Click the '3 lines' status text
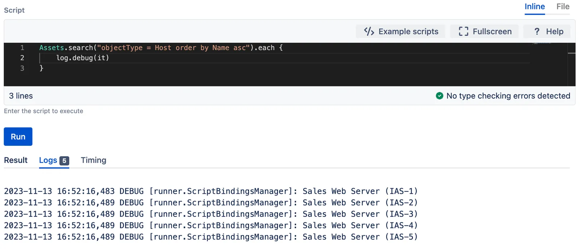 (x=21, y=96)
